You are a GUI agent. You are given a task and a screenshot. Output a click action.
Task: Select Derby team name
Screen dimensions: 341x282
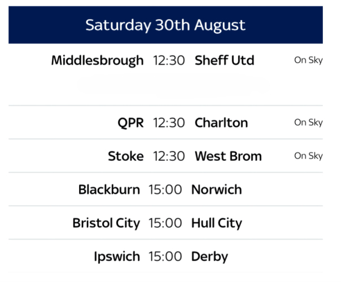pyautogui.click(x=209, y=257)
